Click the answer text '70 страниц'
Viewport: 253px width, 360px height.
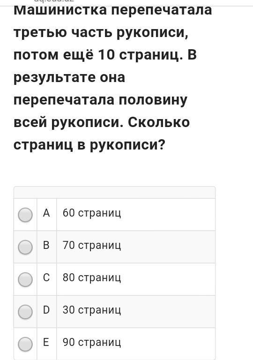[92, 245]
